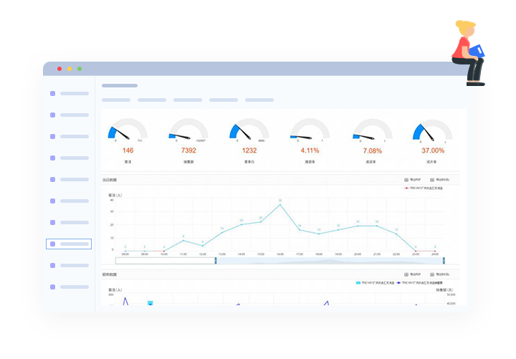Open the second placeholder tab under the page title
516x359 pixels.
pos(152,100)
